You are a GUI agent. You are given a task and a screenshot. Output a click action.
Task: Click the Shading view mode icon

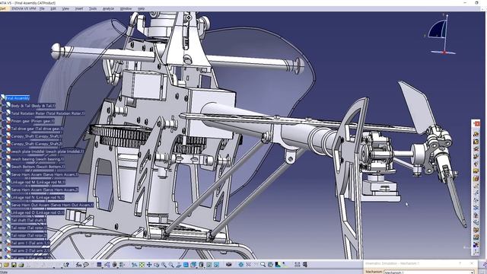click(x=201, y=265)
